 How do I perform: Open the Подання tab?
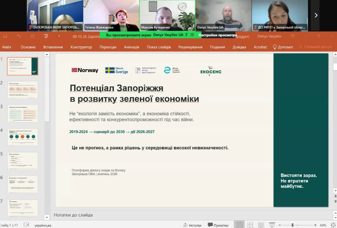pos(218,47)
